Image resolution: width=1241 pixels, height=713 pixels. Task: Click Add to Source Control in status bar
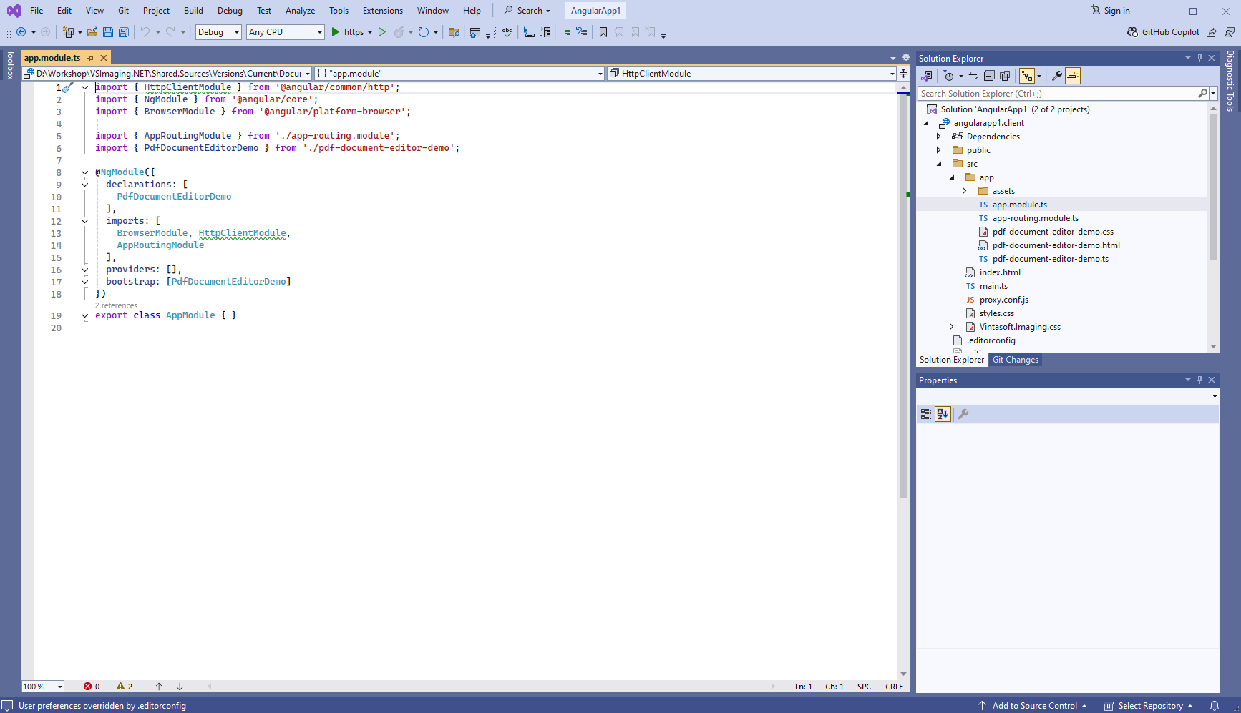(x=1033, y=706)
